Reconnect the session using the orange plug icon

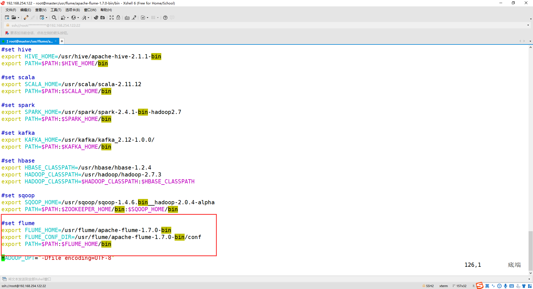(26, 18)
